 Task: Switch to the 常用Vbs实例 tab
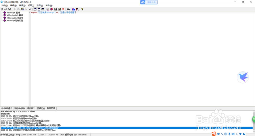tap(20, 108)
